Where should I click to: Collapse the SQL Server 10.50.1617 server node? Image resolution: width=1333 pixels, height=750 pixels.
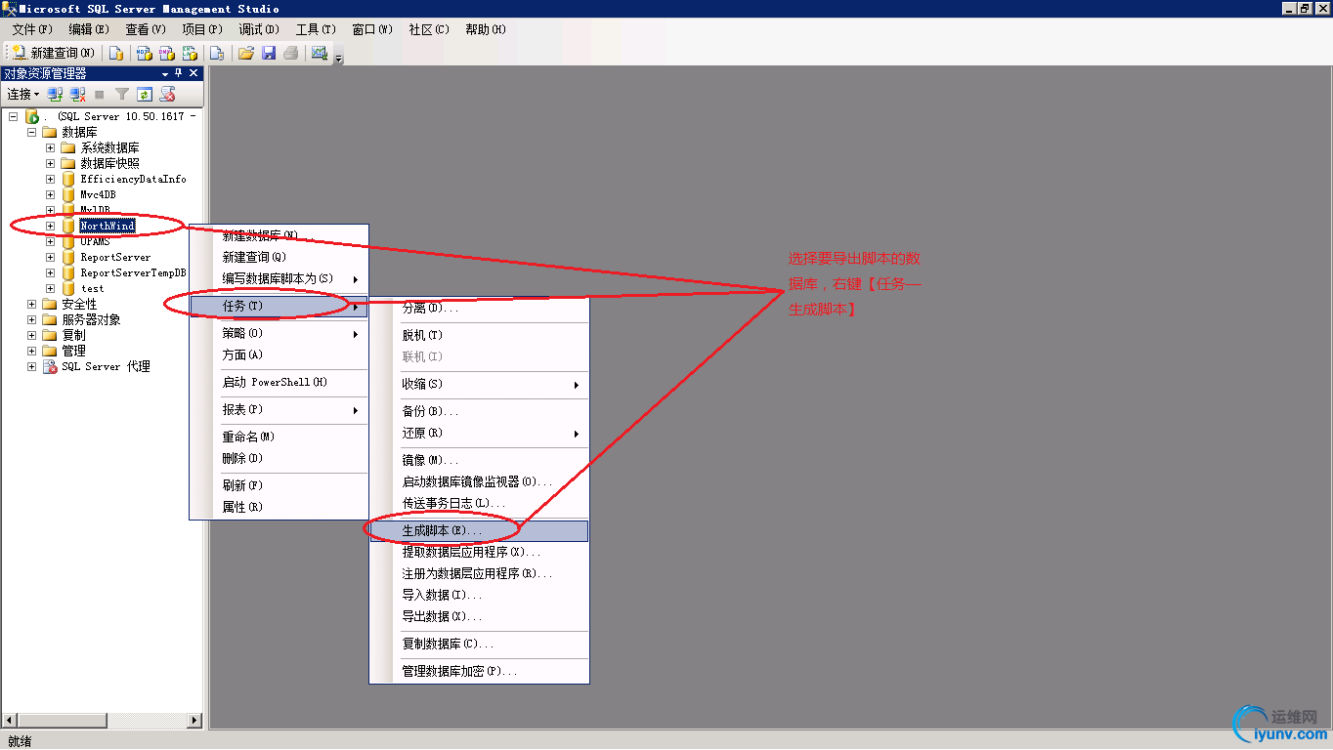click(x=14, y=116)
